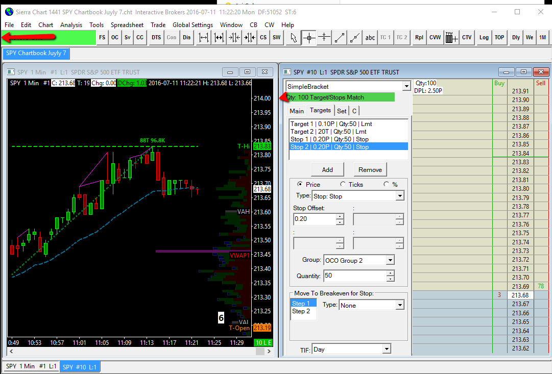Image resolution: width=552 pixels, height=374 pixels.
Task: Click the FS toolbar button
Action: 102,37
